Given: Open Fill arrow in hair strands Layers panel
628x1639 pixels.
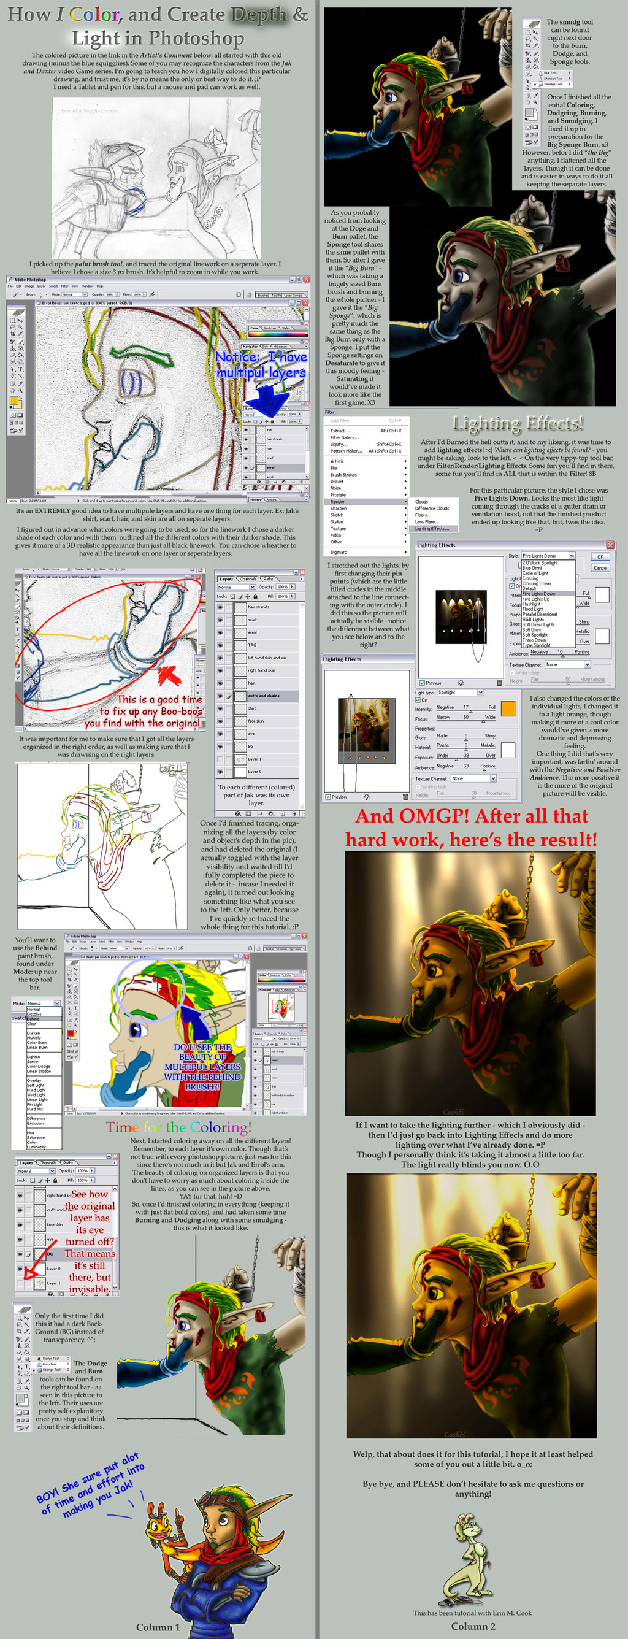Looking at the screenshot, I should click(293, 596).
